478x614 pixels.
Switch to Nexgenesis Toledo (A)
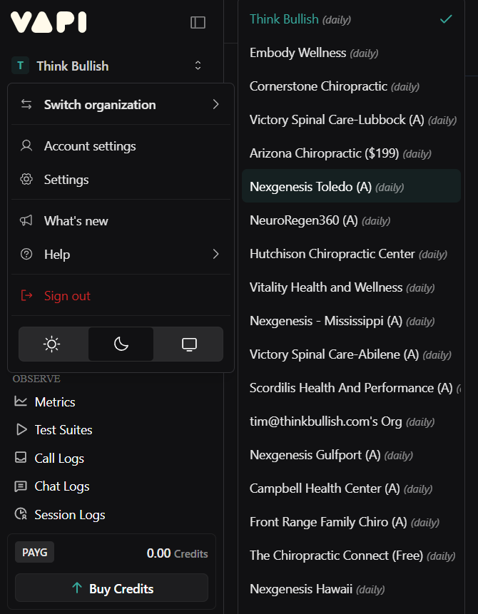click(x=351, y=186)
